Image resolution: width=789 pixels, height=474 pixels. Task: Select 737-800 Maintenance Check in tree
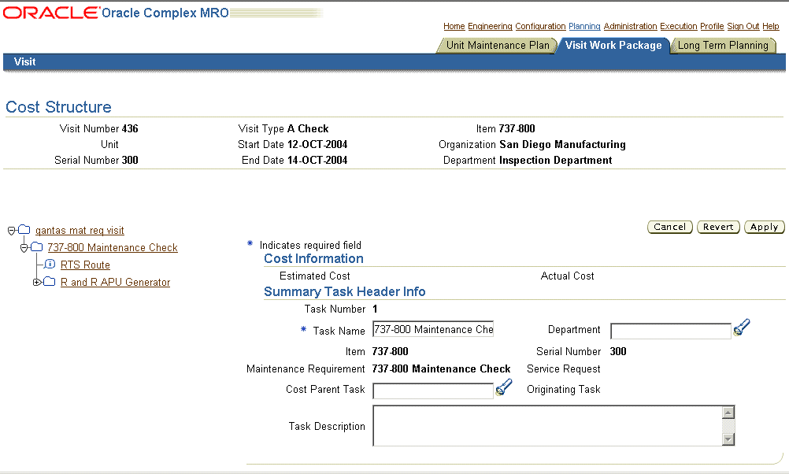point(113,247)
